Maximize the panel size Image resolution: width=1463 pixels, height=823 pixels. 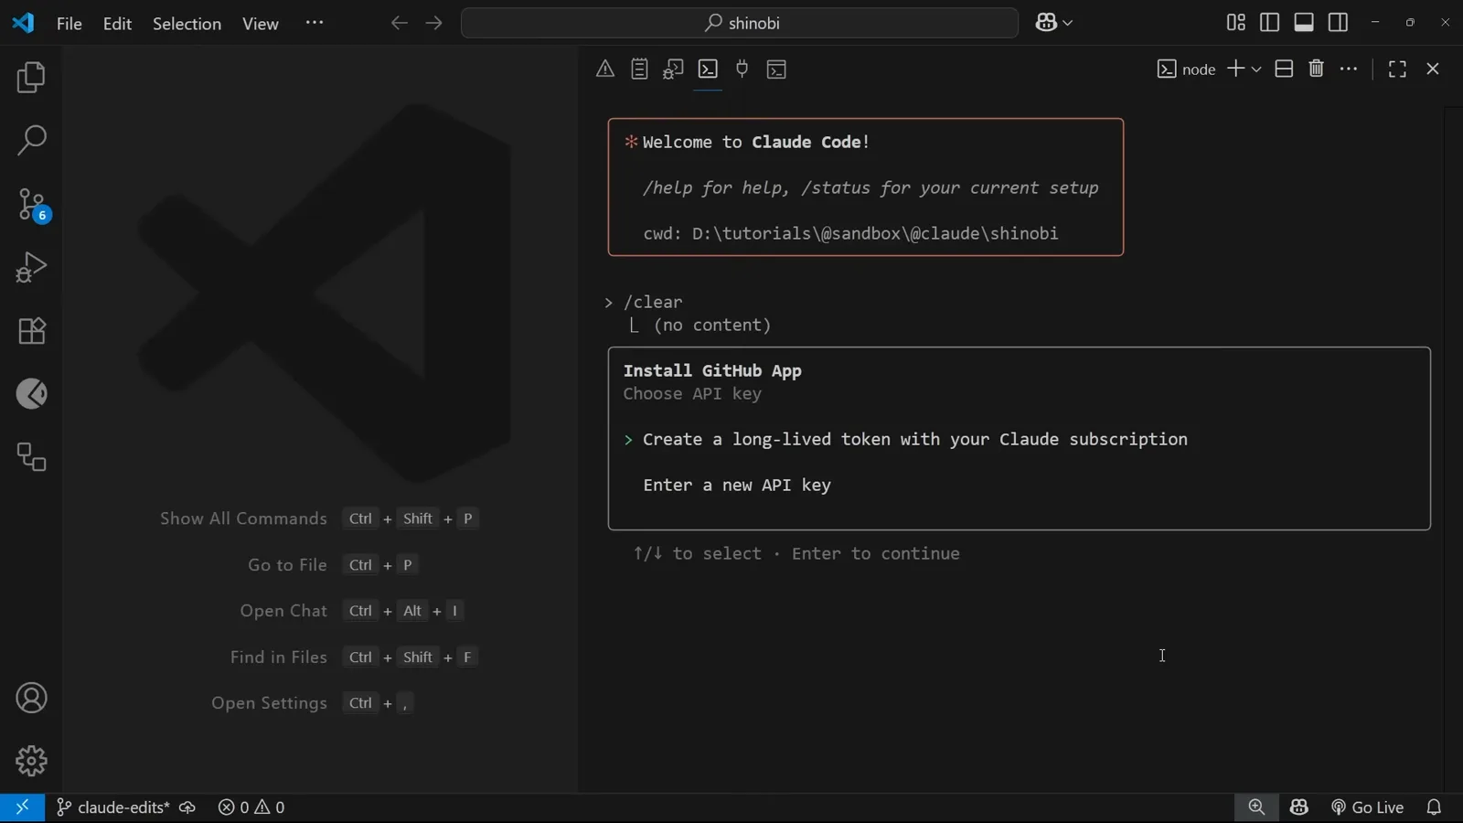tap(1397, 69)
